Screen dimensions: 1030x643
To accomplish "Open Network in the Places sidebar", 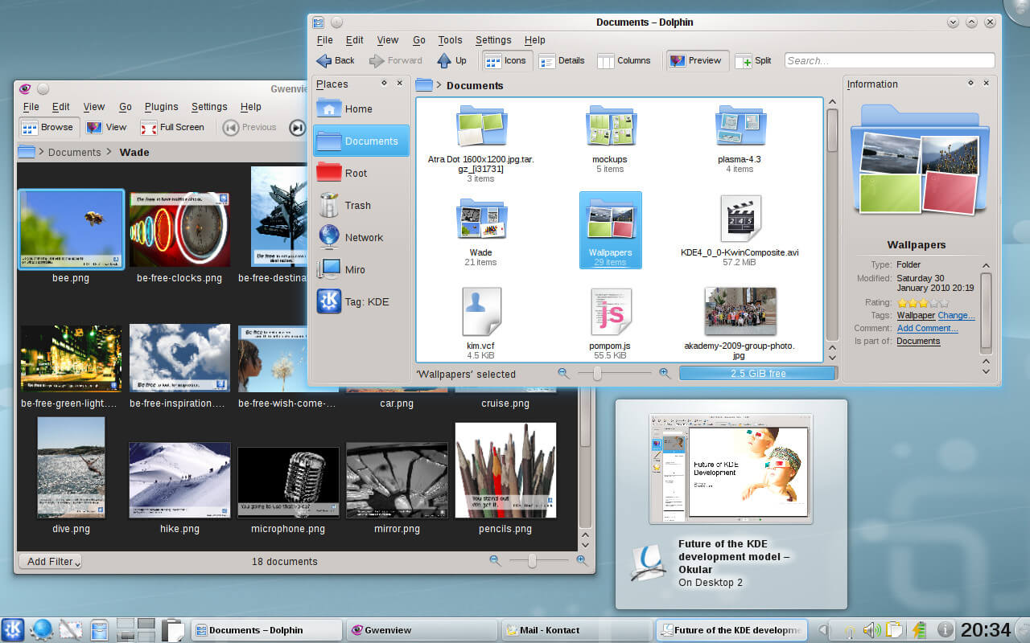I will point(364,237).
